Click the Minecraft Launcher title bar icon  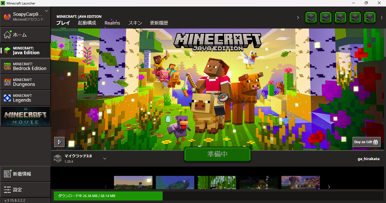[3, 3]
